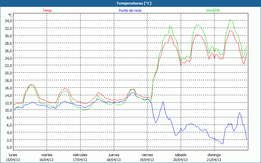Select the viernes day label
Screen dimensions: 261x163
(147, 155)
